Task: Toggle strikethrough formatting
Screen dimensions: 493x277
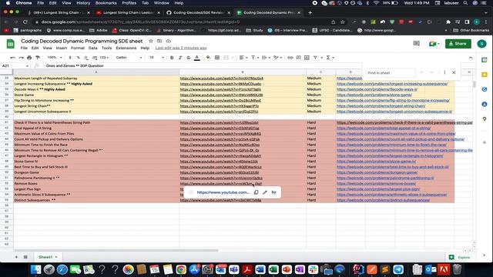Action: (x=188, y=58)
